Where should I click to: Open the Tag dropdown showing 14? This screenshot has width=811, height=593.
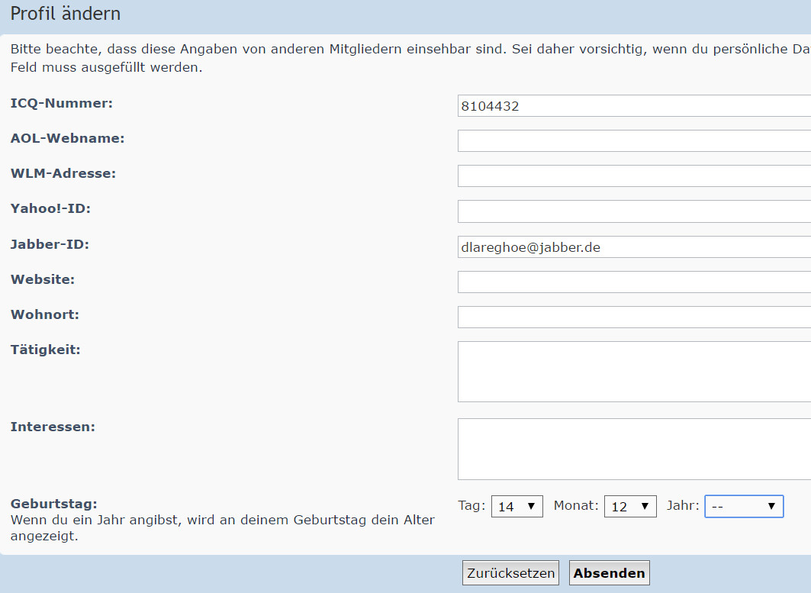coord(517,507)
